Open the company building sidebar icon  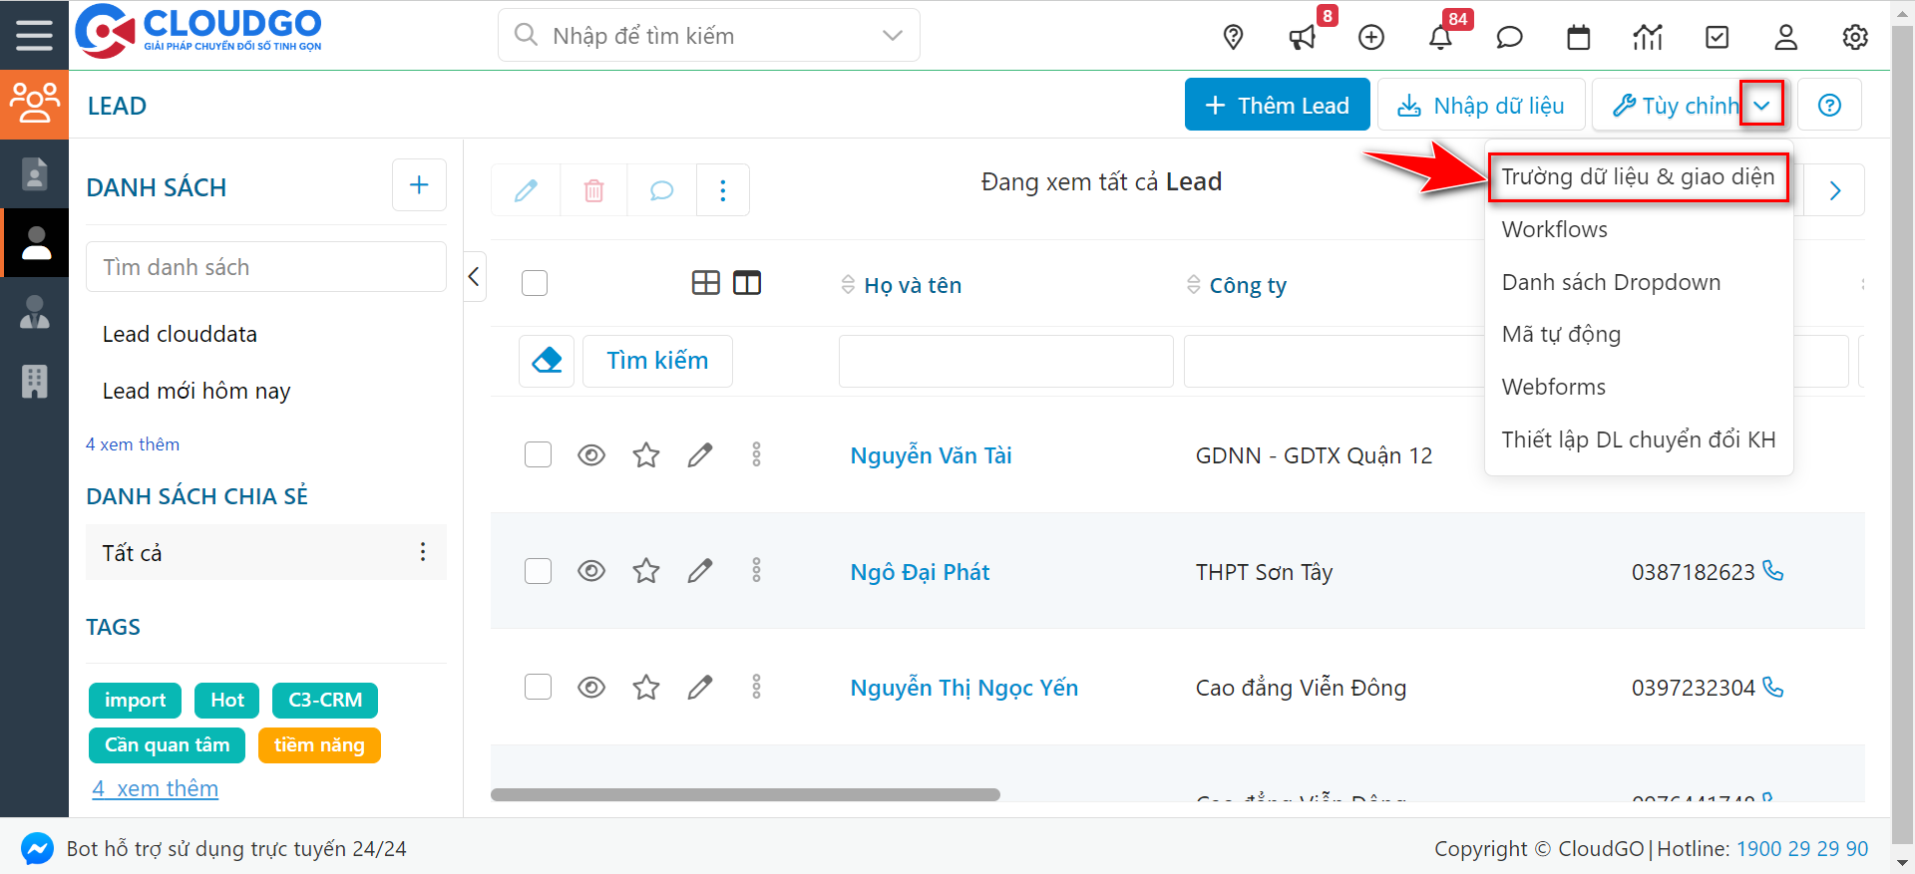pyautogui.click(x=34, y=381)
